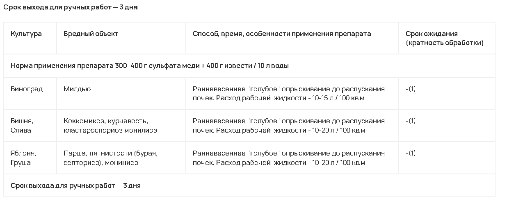The height and width of the screenshot is (203, 507).
Task: Click the "Вредный объект" column header
Action: (x=91, y=34)
